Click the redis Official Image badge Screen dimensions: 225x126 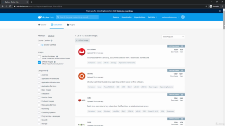(176, 94)
